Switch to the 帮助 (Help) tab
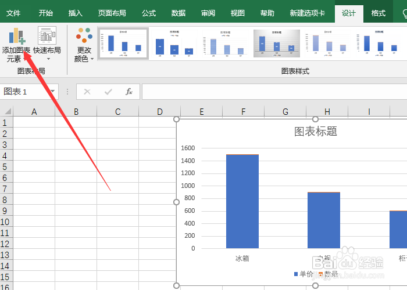The height and width of the screenshot is (290, 407). pos(267,13)
